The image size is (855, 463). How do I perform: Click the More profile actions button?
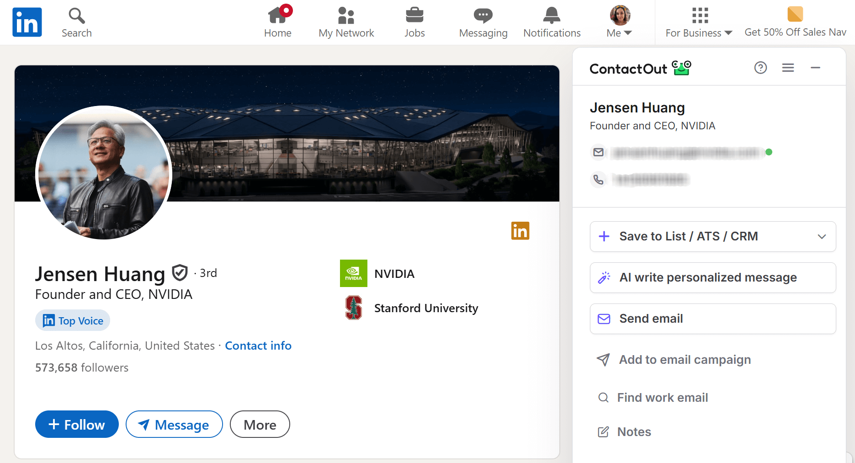tap(260, 424)
